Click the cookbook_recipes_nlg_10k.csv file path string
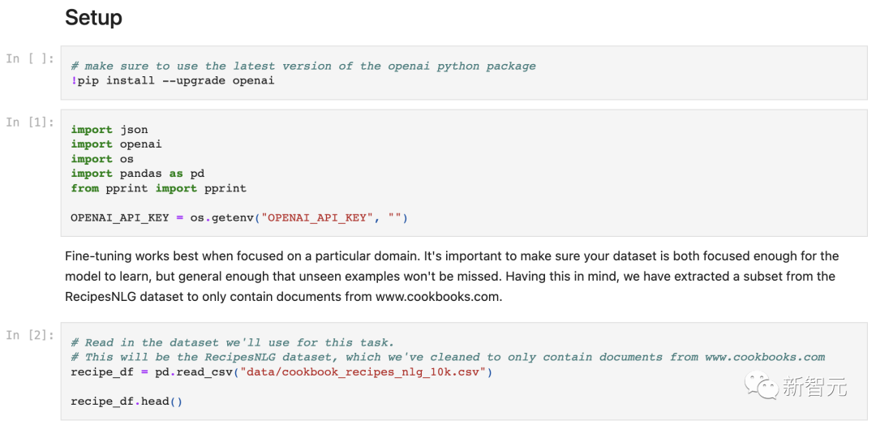Screen dimensions: 876x425 coord(363,371)
